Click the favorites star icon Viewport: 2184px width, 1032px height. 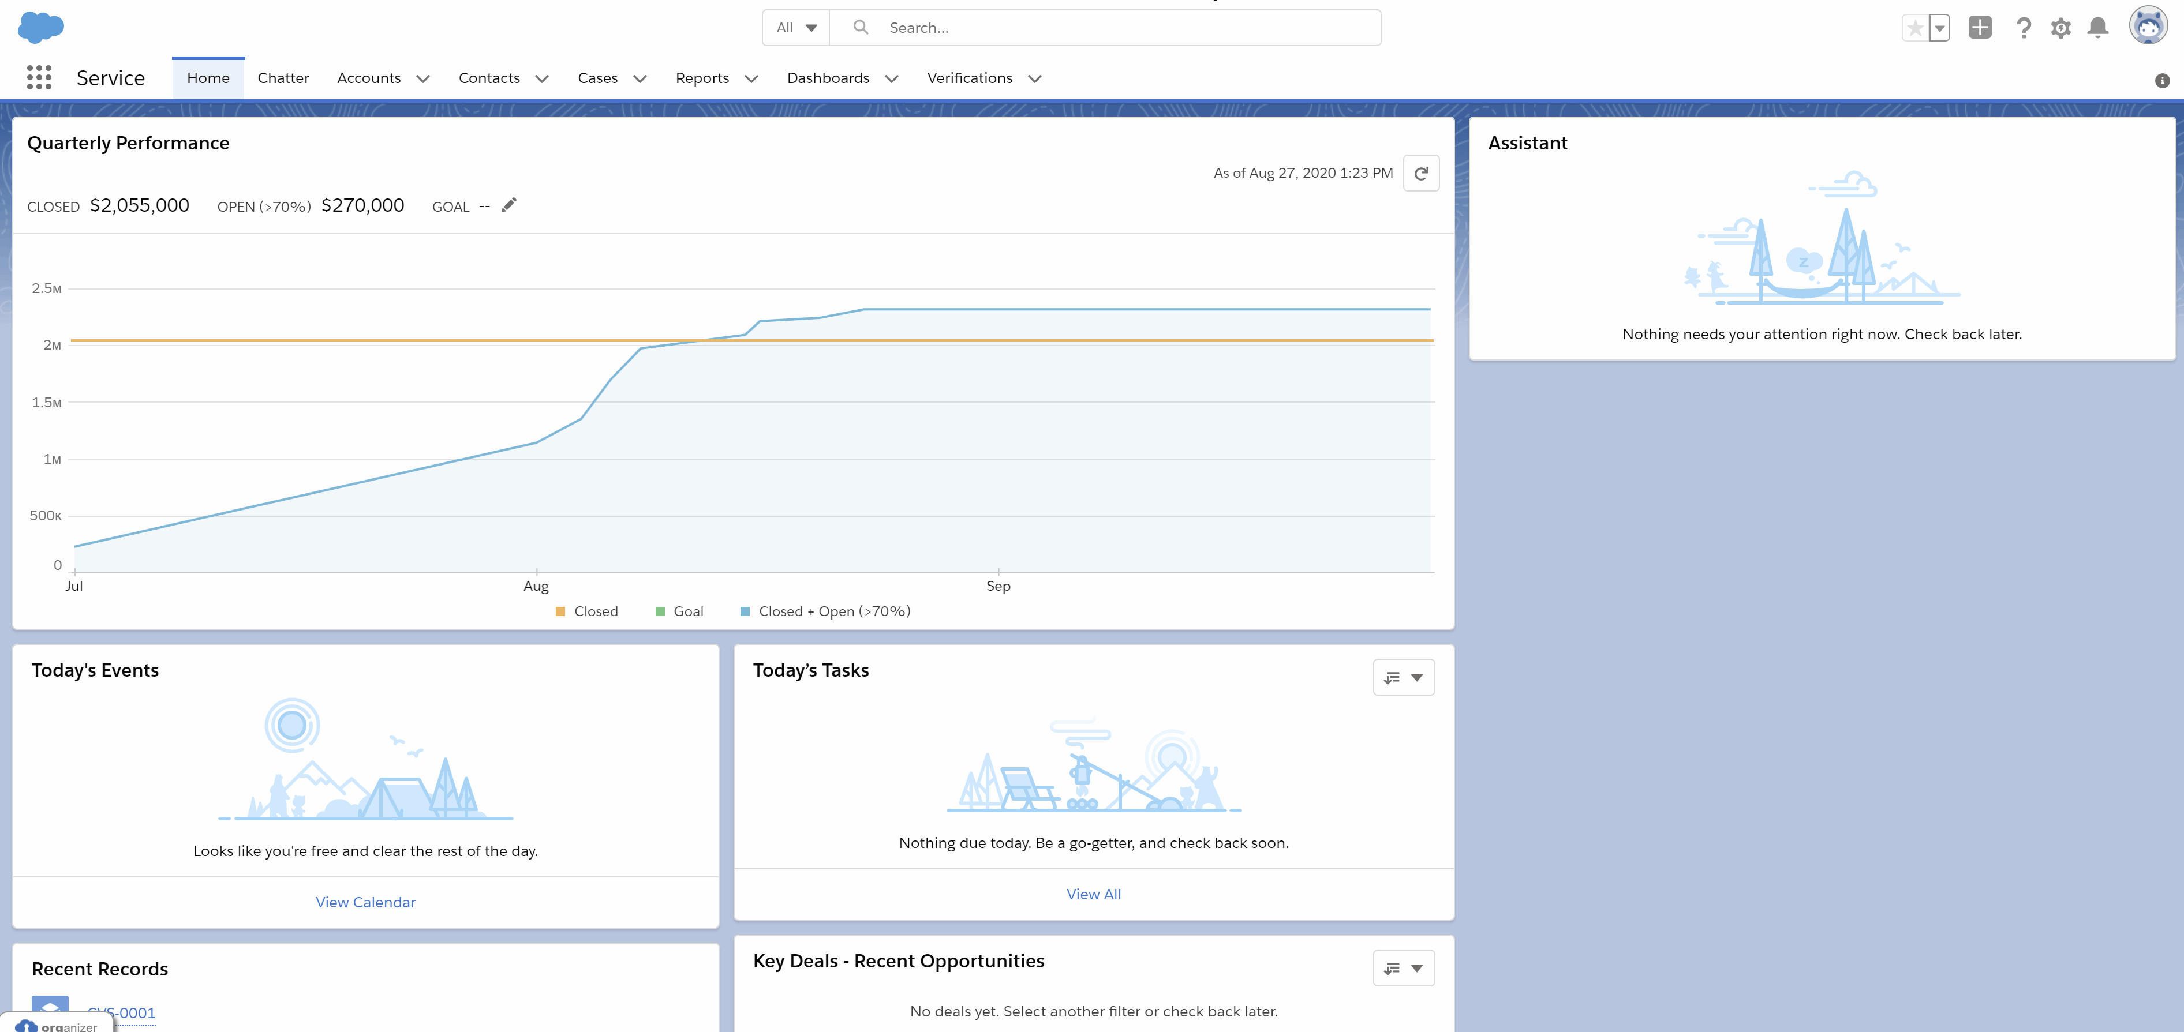tap(1914, 28)
